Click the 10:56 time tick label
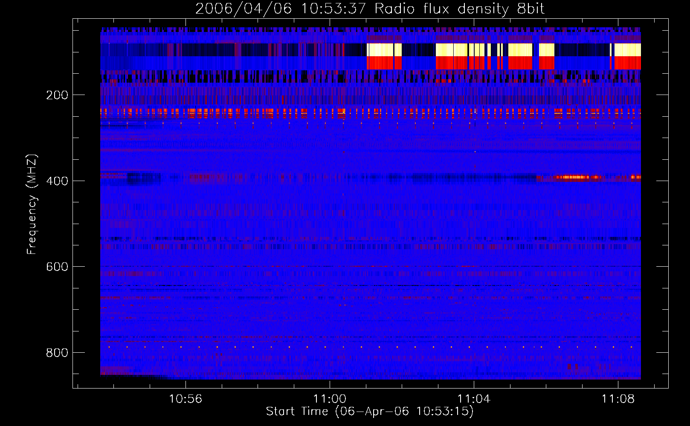 [186, 399]
